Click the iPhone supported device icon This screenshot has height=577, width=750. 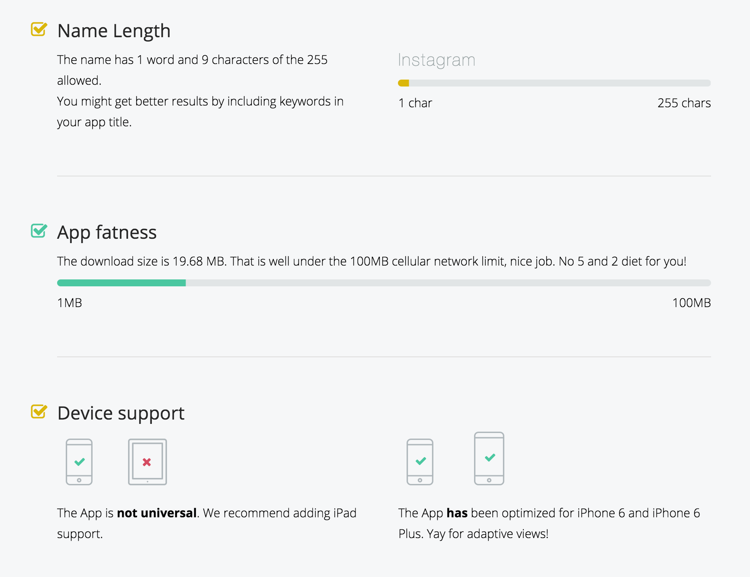pyautogui.click(x=79, y=462)
